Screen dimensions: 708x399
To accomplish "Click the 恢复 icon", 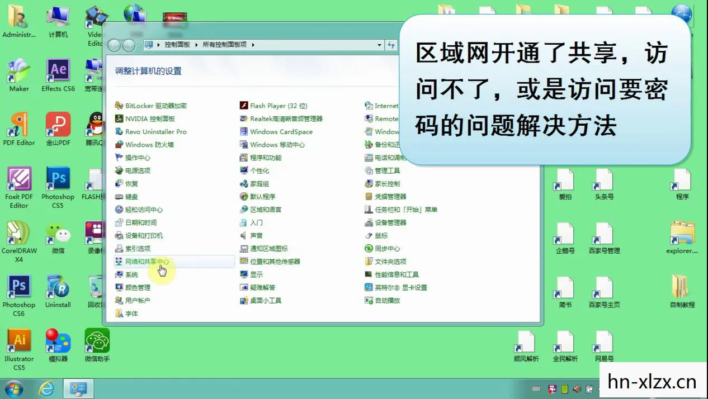I will [119, 183].
